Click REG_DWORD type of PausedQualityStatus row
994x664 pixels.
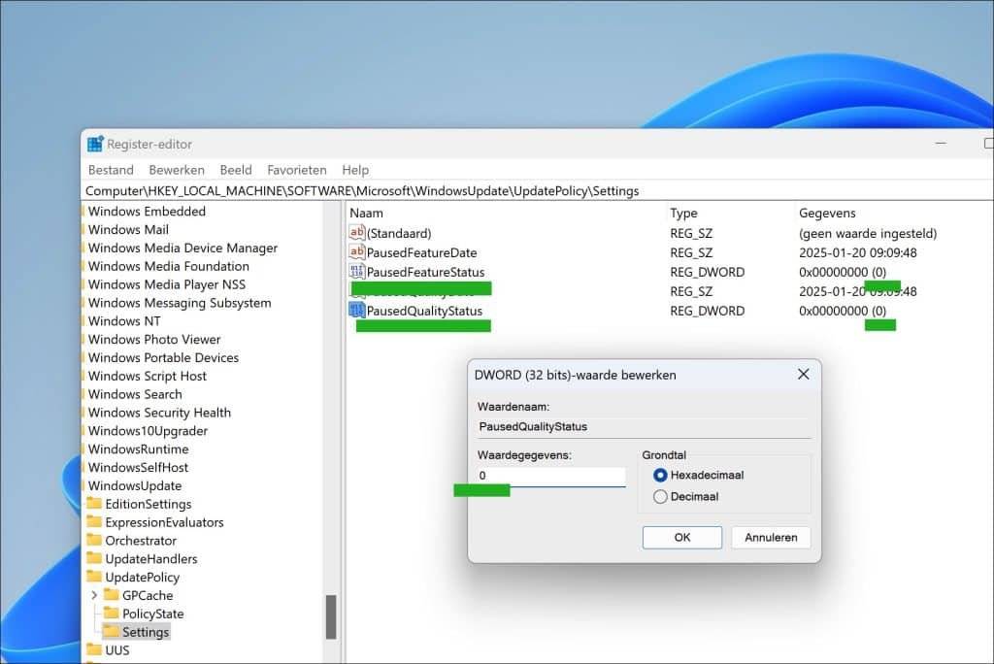click(x=708, y=311)
